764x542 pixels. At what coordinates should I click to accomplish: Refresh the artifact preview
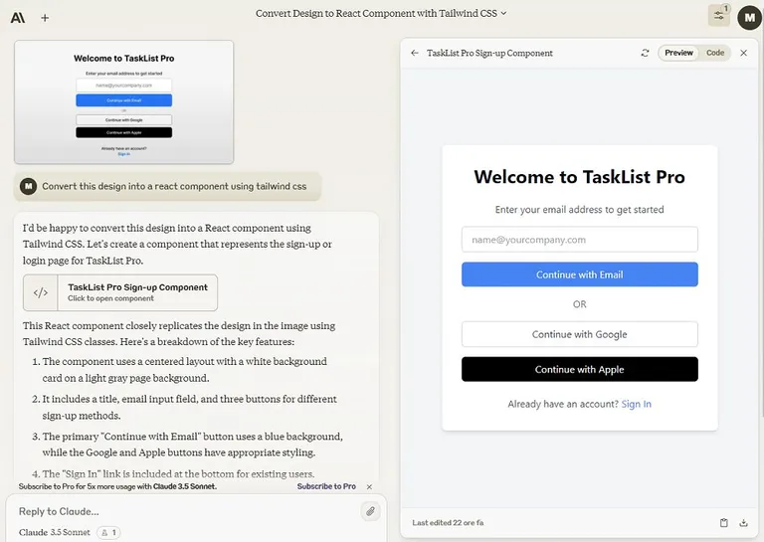[645, 53]
